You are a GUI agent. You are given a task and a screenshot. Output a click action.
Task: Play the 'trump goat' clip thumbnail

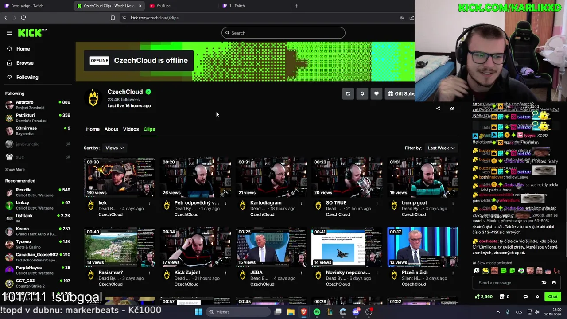(x=423, y=177)
